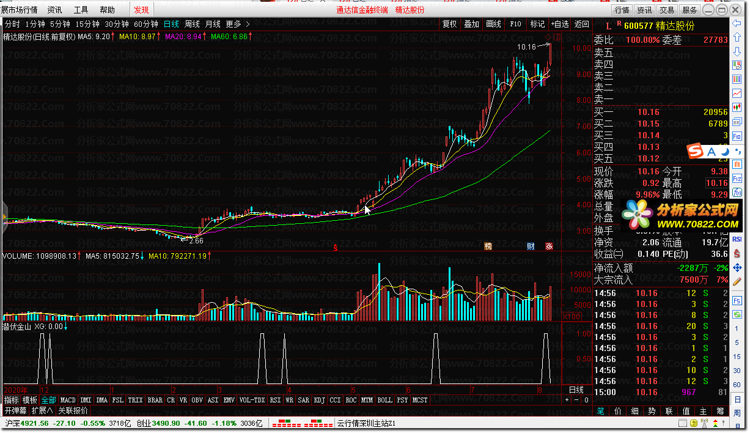This screenshot has width=750, height=433.
Task: Click the 600577 精达股份 stock title
Action: click(x=659, y=26)
